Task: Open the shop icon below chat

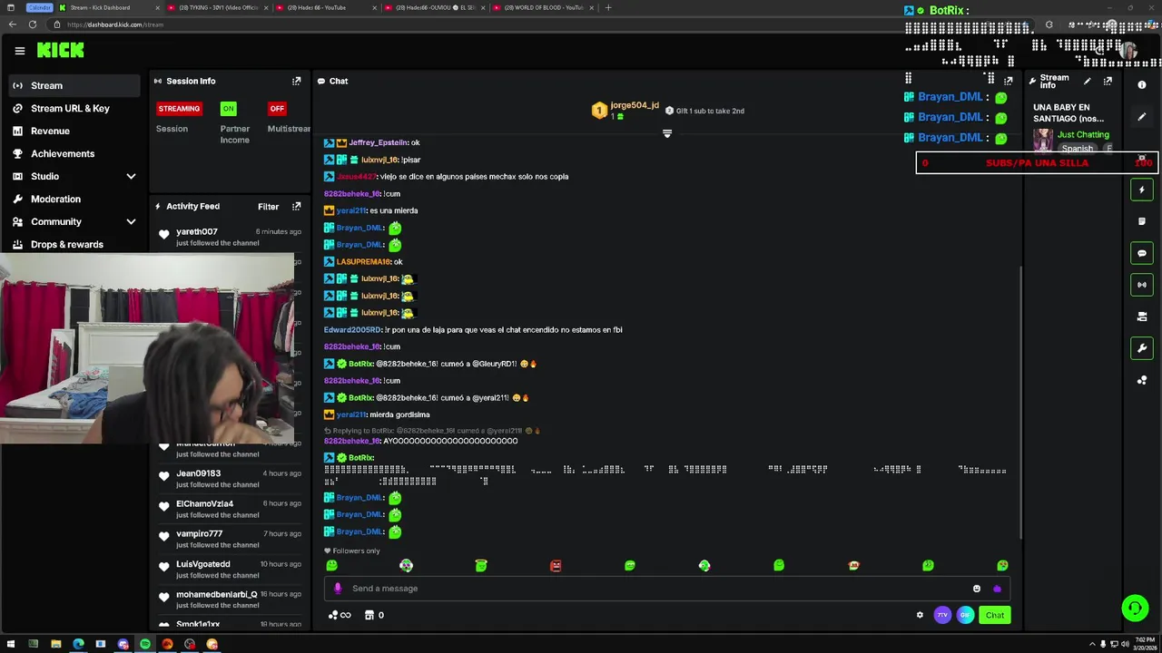Action: point(369,615)
